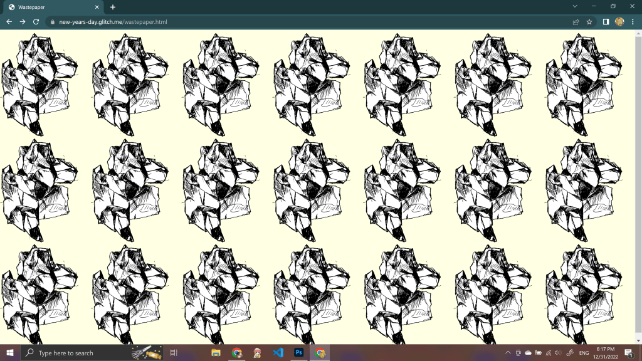
Task: Switch to the Wastepaper tab
Action: (50, 7)
